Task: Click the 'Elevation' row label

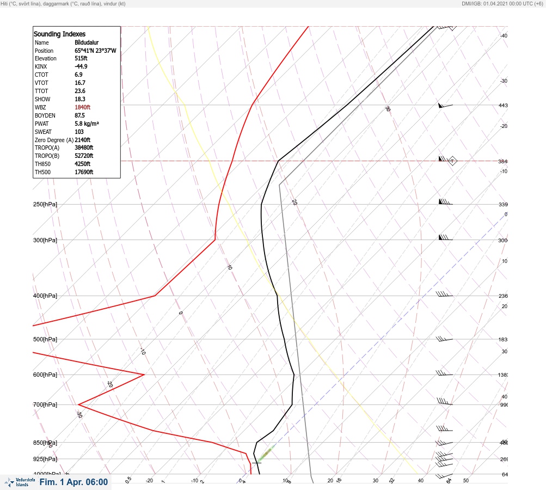Action: [46, 58]
